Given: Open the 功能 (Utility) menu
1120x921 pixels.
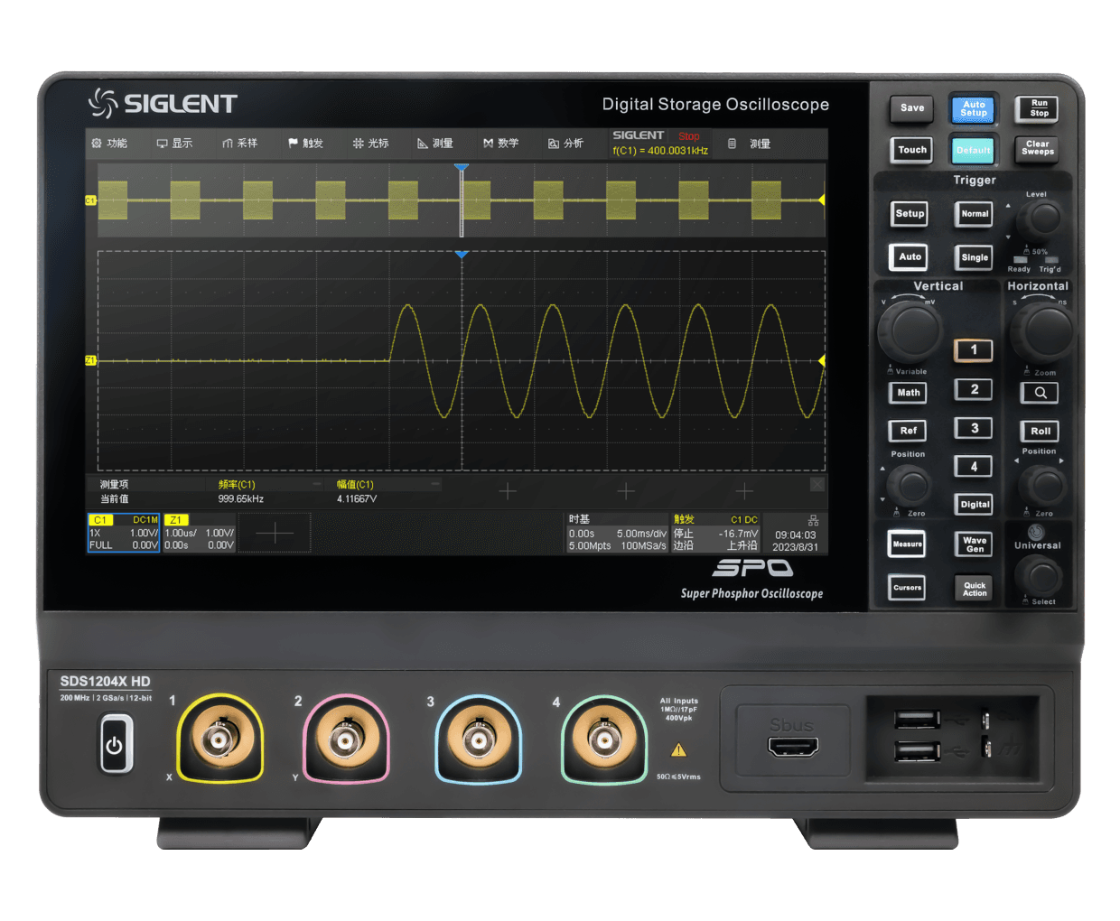Looking at the screenshot, I should (98, 143).
